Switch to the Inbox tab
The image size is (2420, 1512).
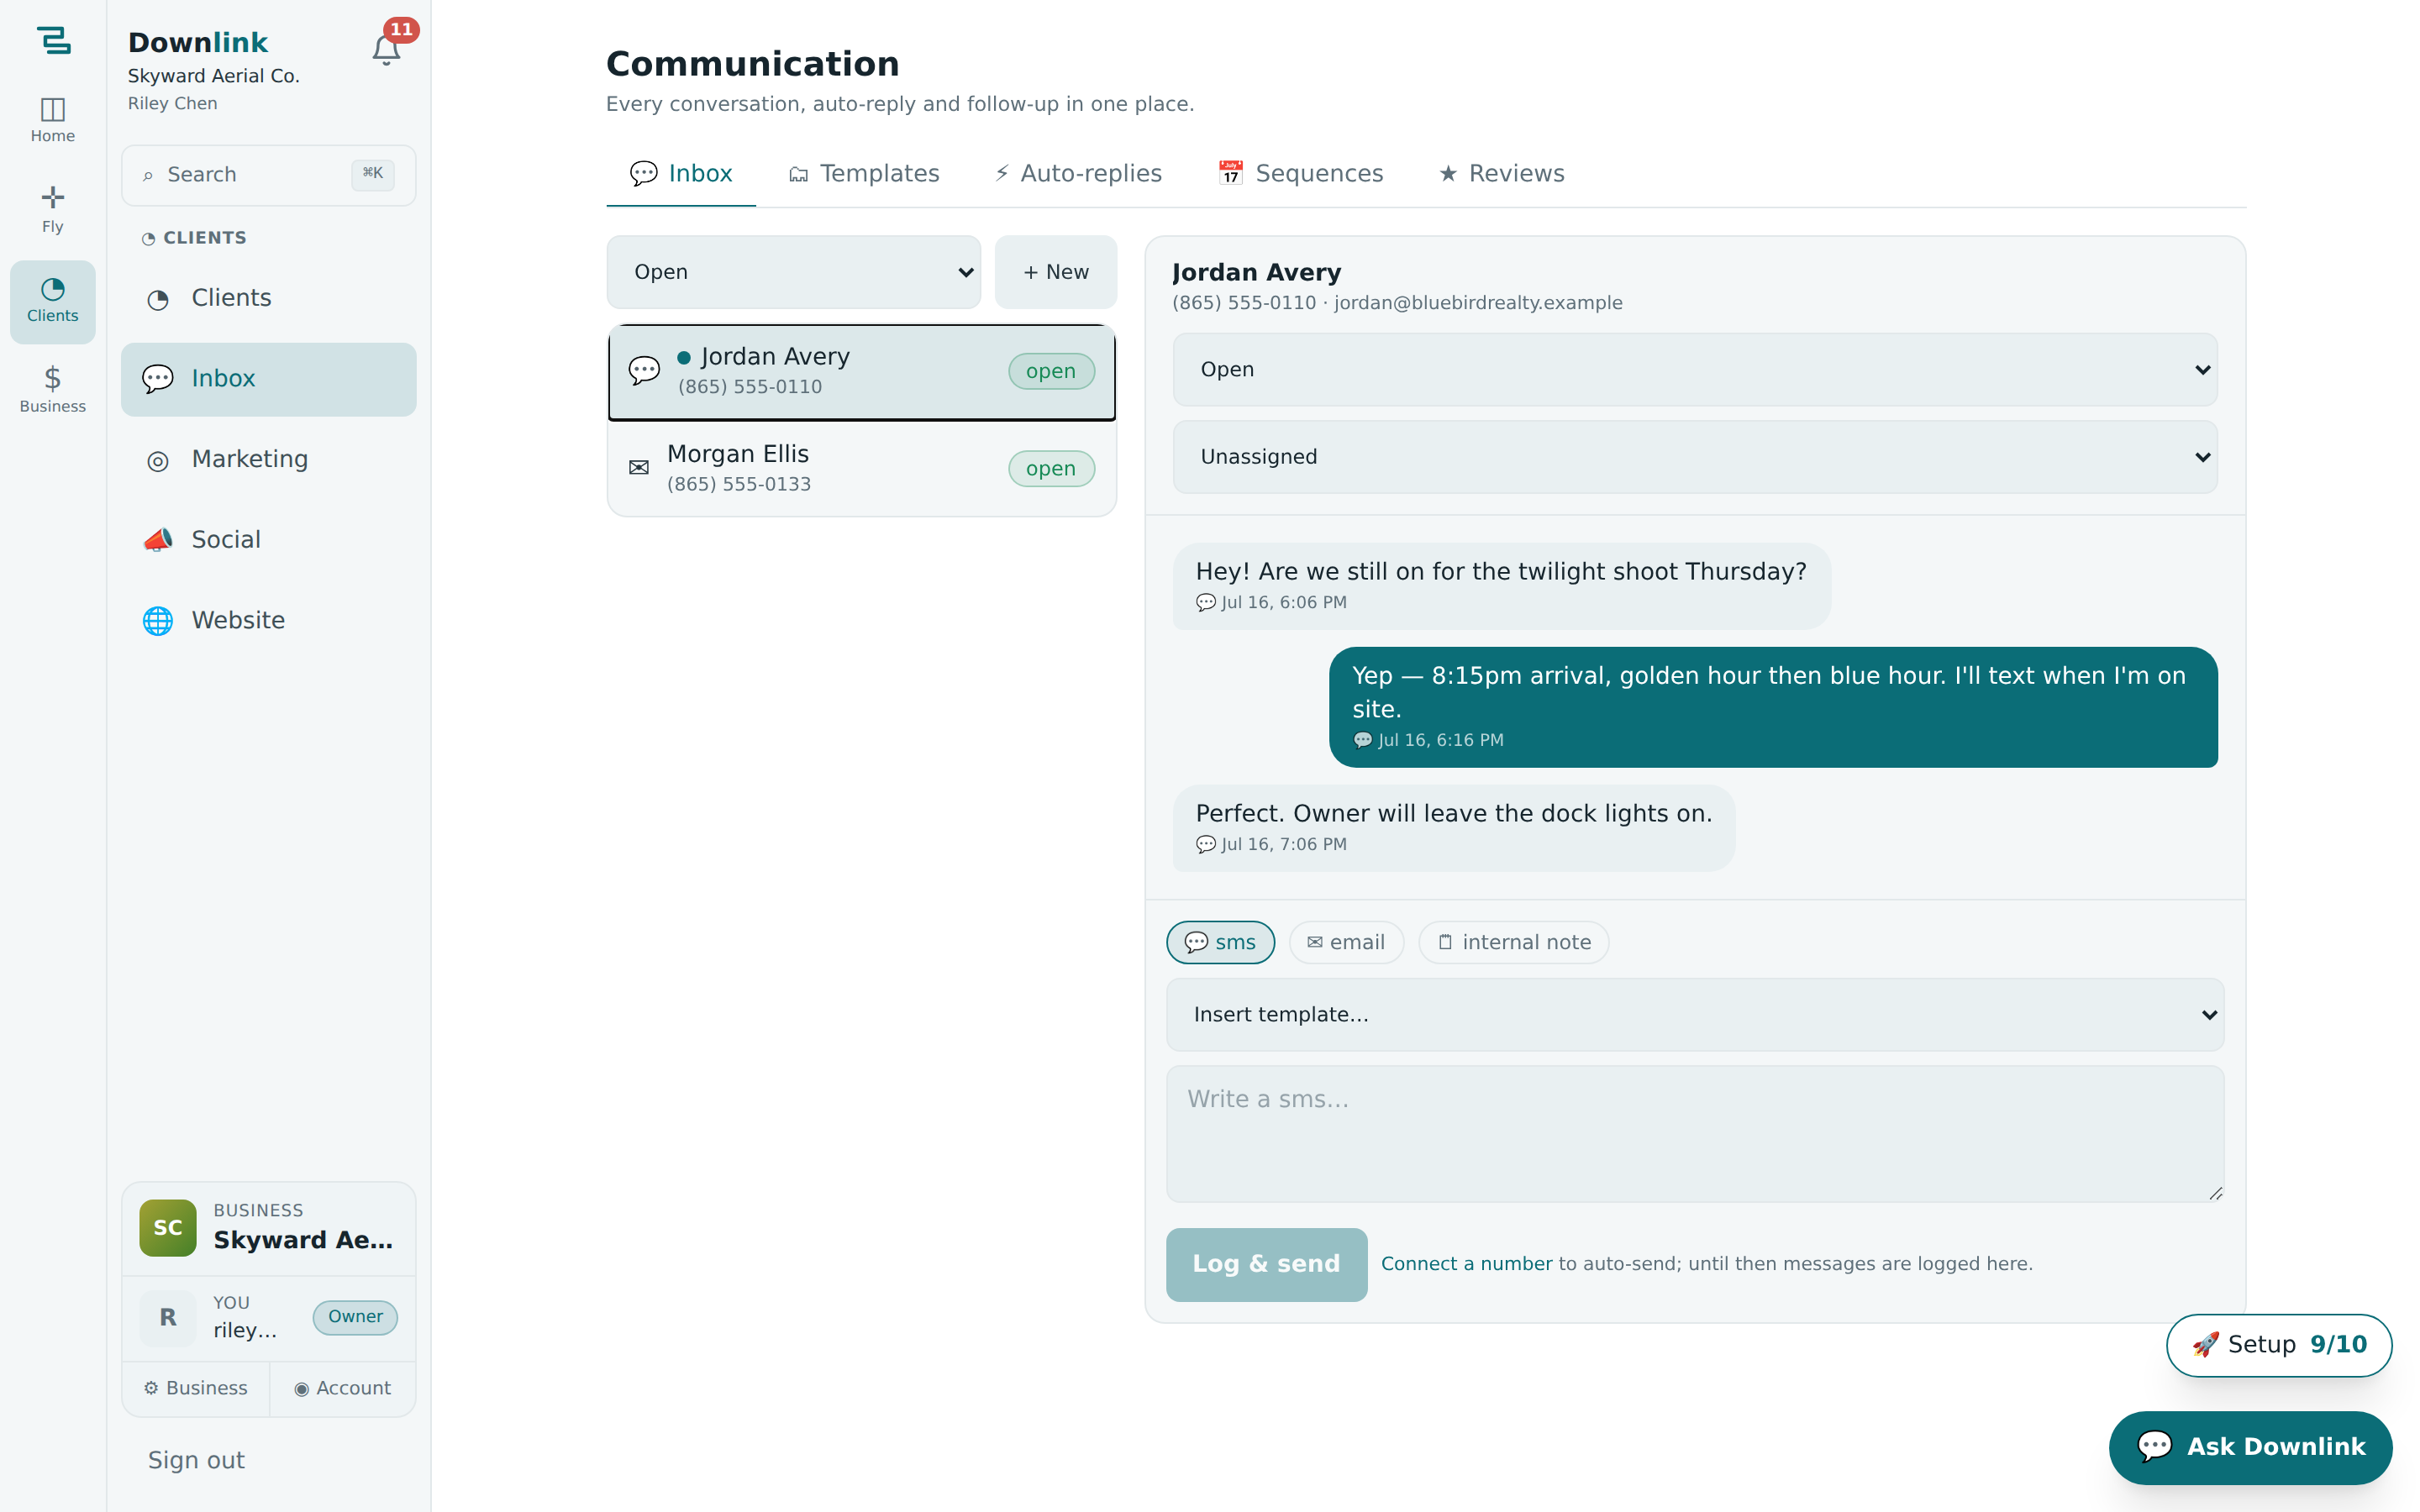(681, 174)
